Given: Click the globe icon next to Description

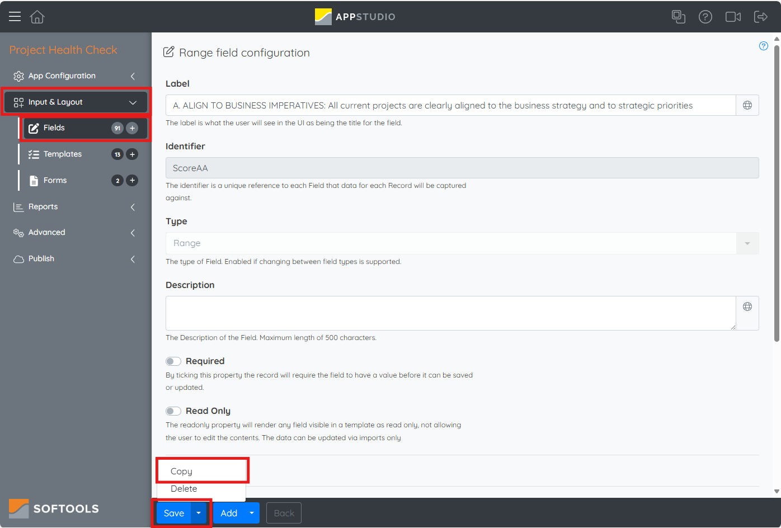Looking at the screenshot, I should pos(747,306).
